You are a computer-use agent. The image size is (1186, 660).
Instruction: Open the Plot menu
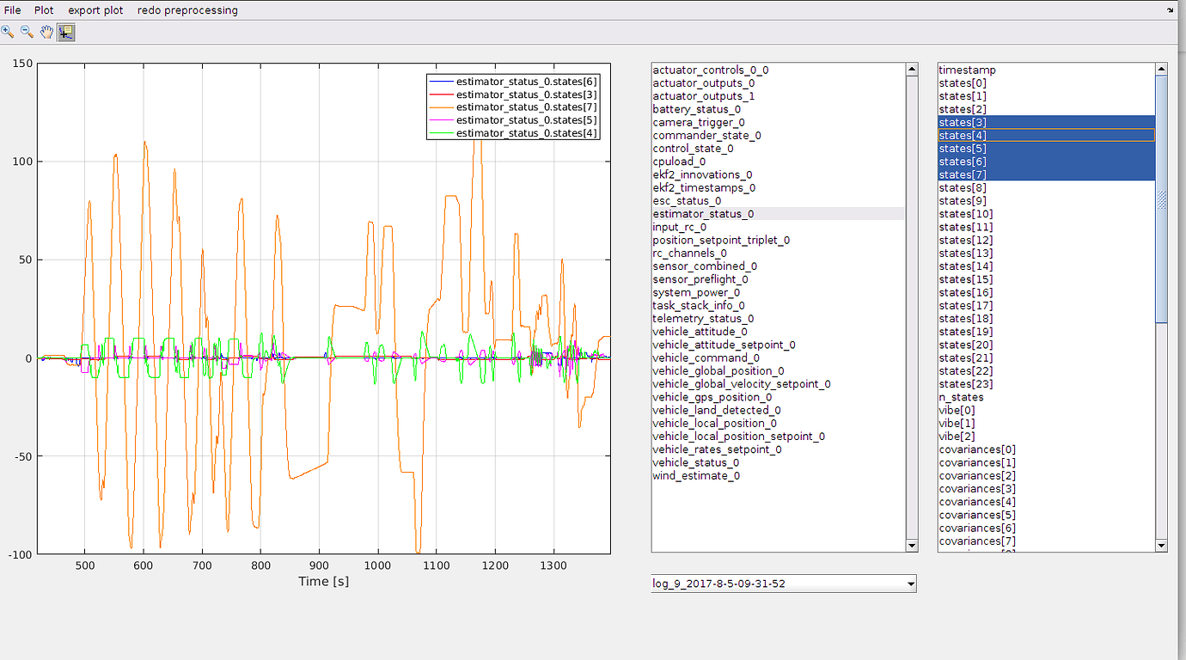point(43,9)
